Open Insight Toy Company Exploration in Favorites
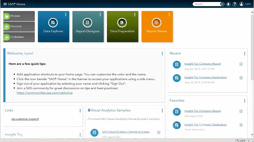The image size is (254, 142). click(x=205, y=125)
